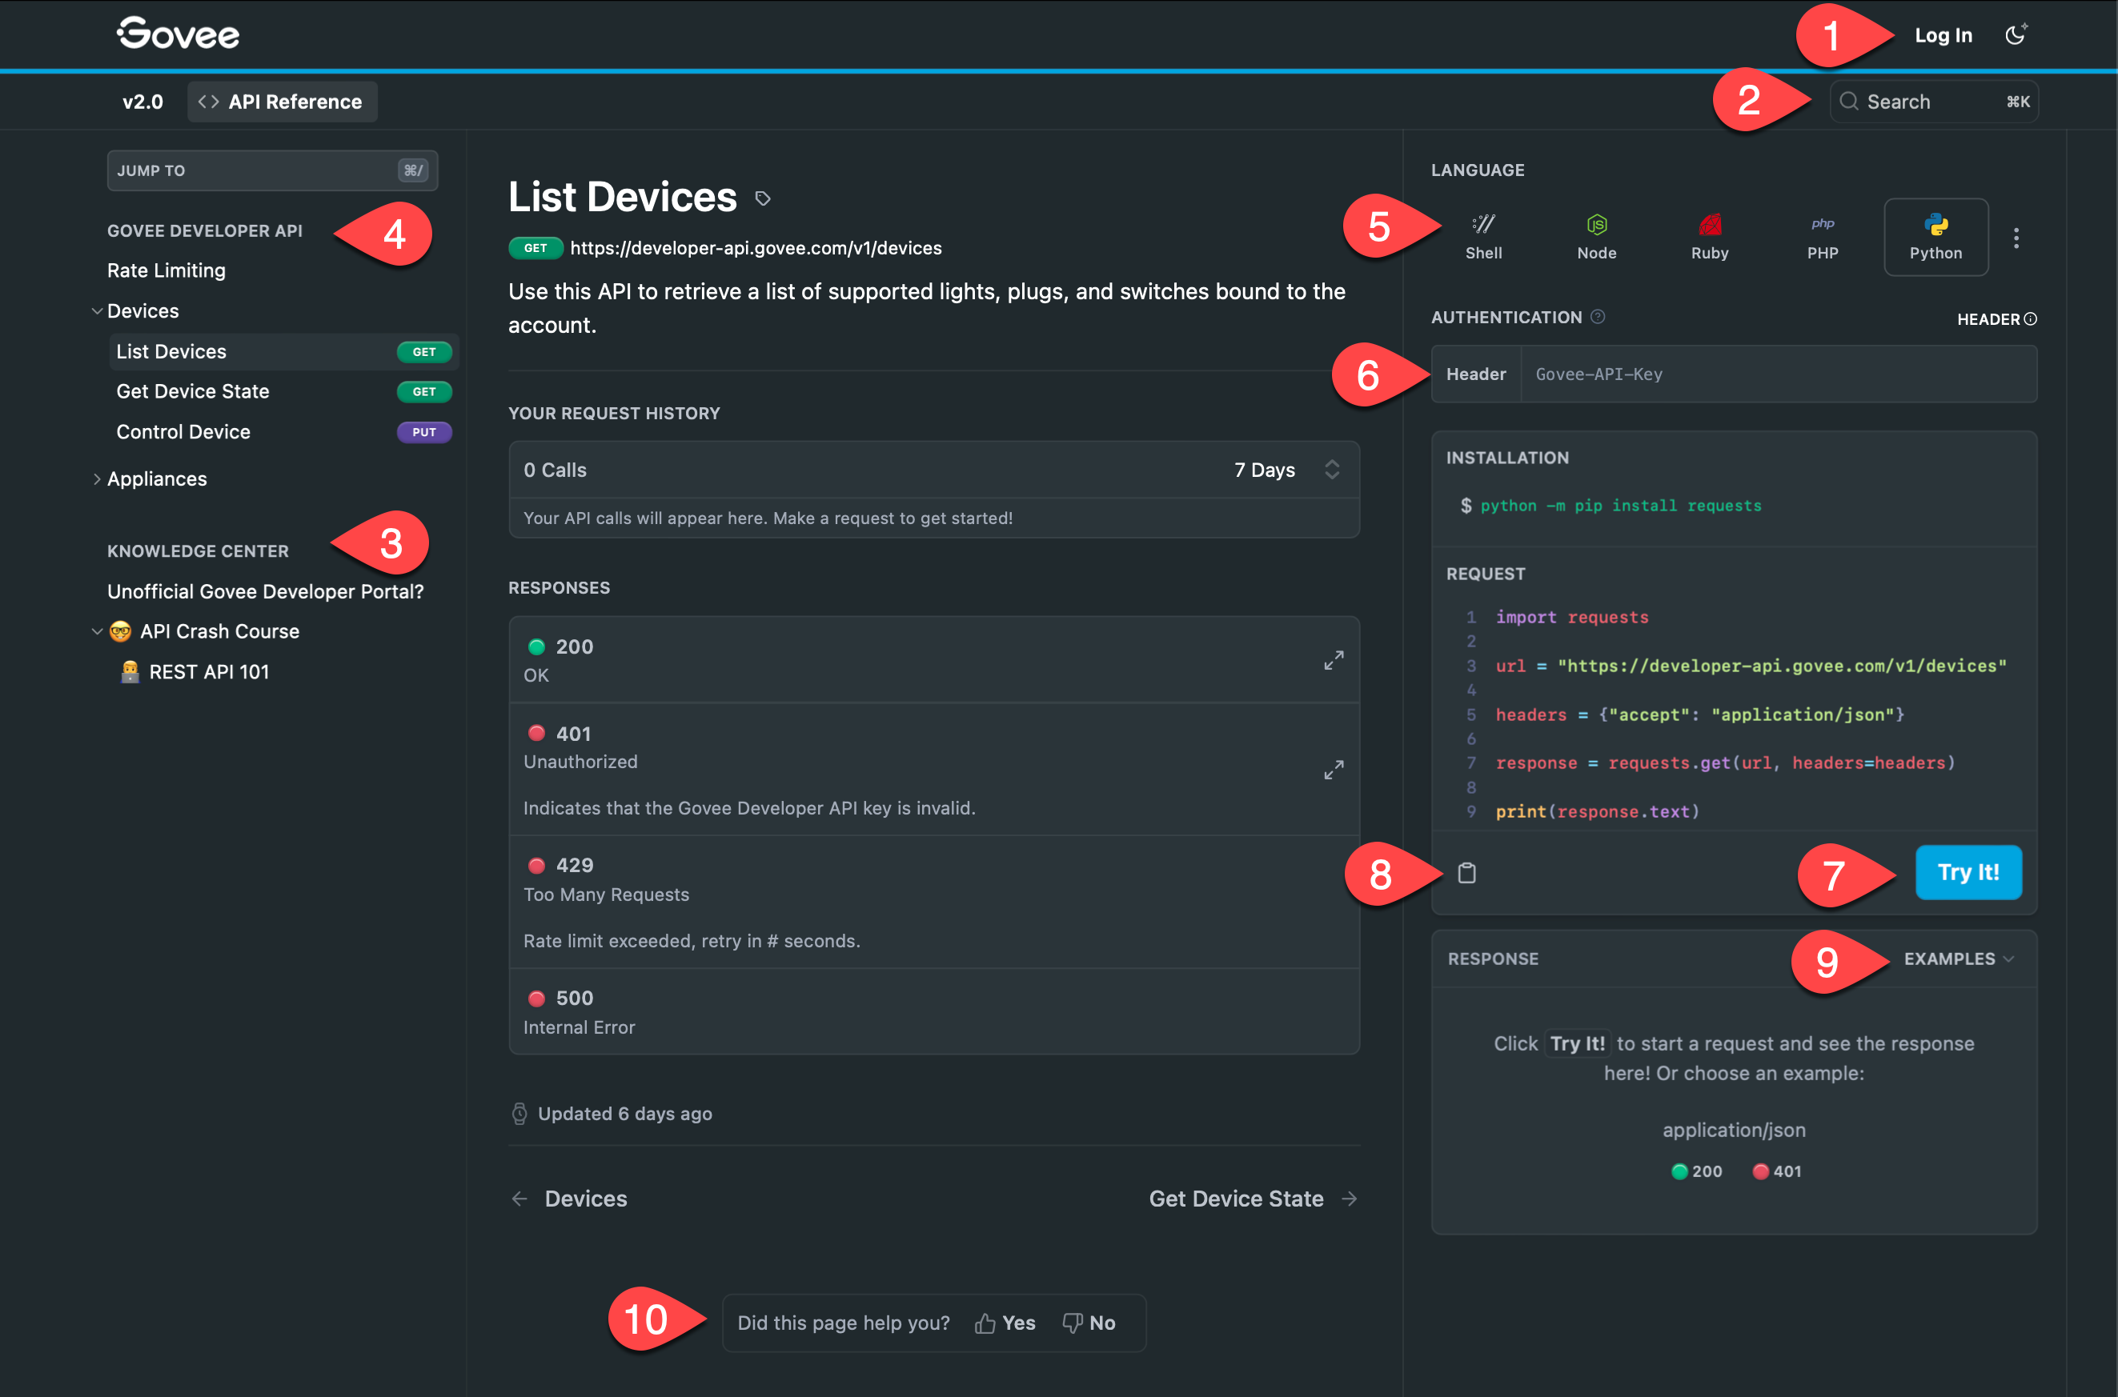Collapse the Devices sidebar section
2118x1397 pixels.
click(97, 311)
